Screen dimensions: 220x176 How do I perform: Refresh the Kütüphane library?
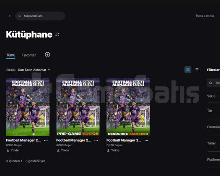(x=57, y=34)
